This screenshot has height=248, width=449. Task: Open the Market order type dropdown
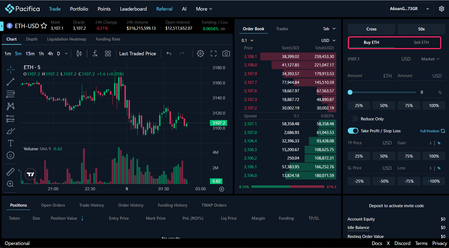coord(430,59)
